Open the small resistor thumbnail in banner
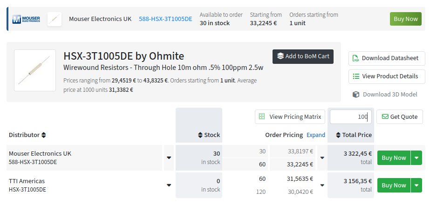Viewport: 430px width, 206px height. [x=55, y=19]
